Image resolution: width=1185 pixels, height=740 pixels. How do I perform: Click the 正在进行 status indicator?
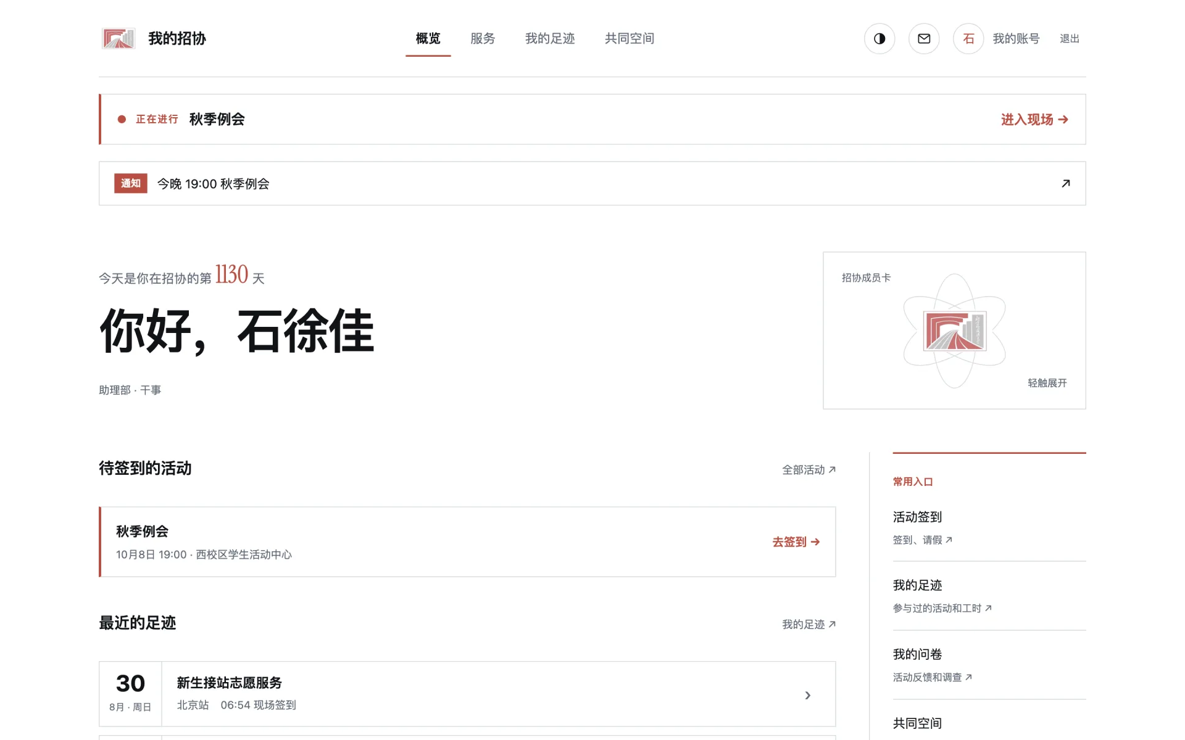pos(148,120)
